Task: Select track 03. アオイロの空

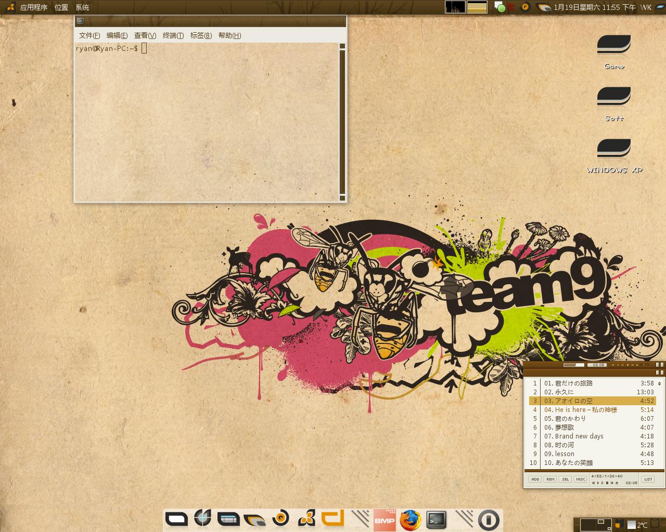Action: pos(592,401)
